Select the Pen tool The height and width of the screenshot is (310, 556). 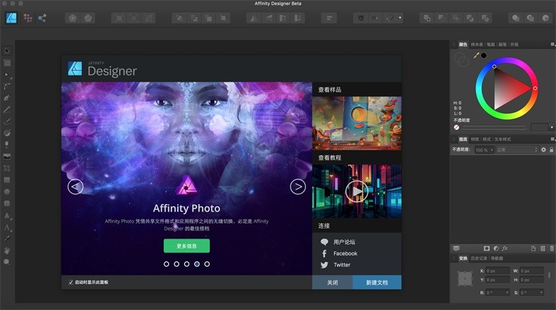(x=7, y=98)
